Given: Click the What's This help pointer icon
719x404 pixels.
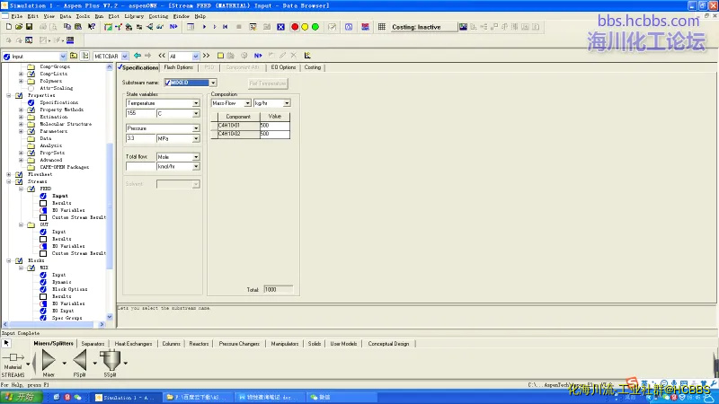Looking at the screenshot, I should 92,27.
